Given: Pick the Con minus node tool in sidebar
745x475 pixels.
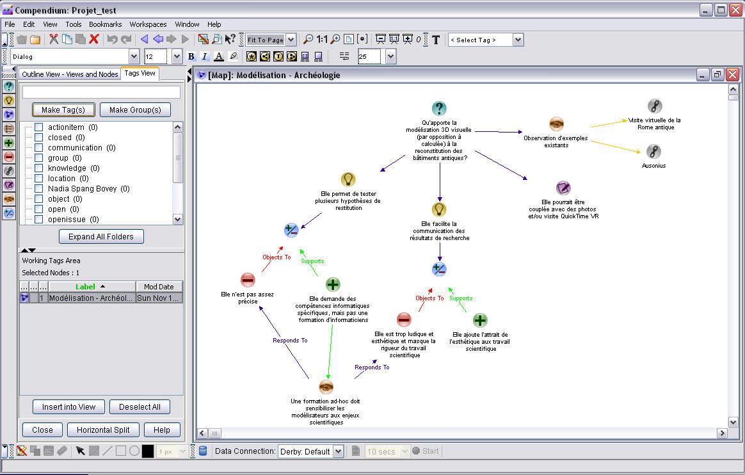Looking at the screenshot, I should pos(9,157).
